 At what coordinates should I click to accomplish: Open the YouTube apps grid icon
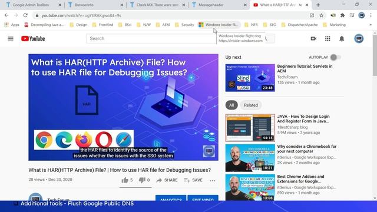[328, 38]
